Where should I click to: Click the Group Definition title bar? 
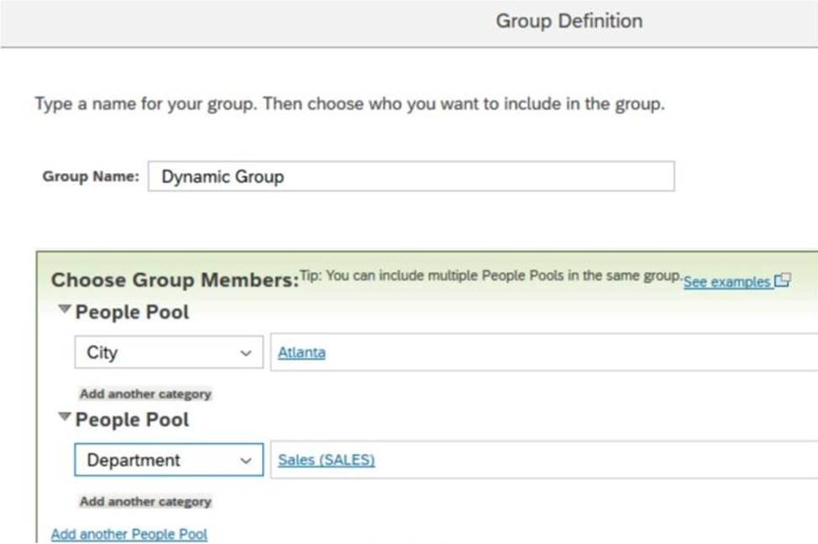tap(569, 21)
